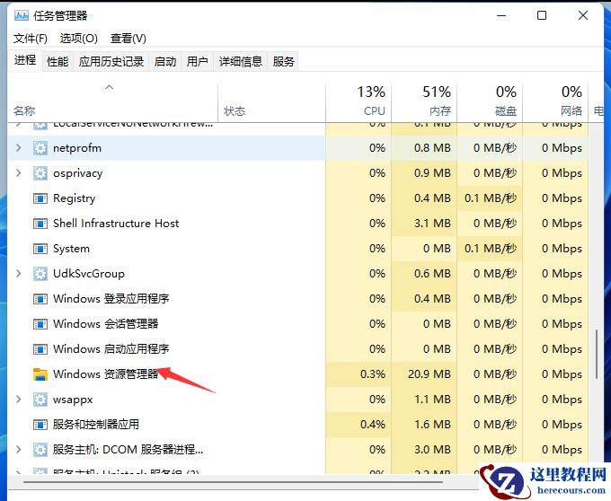Click the Windows 会话管理器 icon
This screenshot has width=611, height=501.
tap(40, 324)
